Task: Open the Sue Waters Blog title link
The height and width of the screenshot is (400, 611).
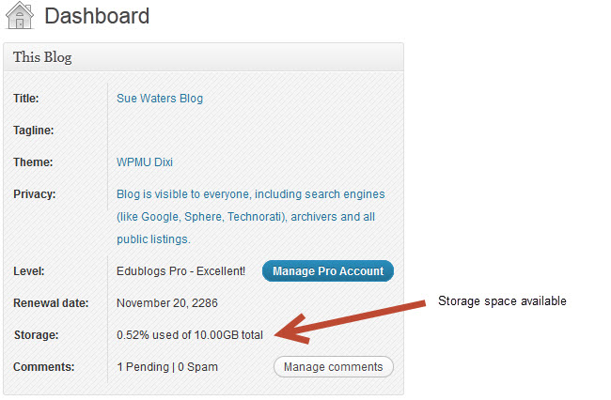Action: point(160,99)
